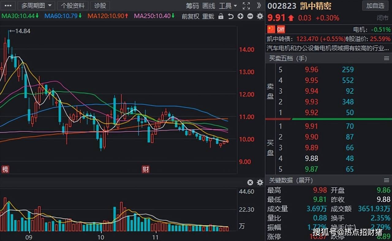The height and width of the screenshot is (241, 392).
Task: Click the MA60:10.79 indicator label
Action: [63, 16]
